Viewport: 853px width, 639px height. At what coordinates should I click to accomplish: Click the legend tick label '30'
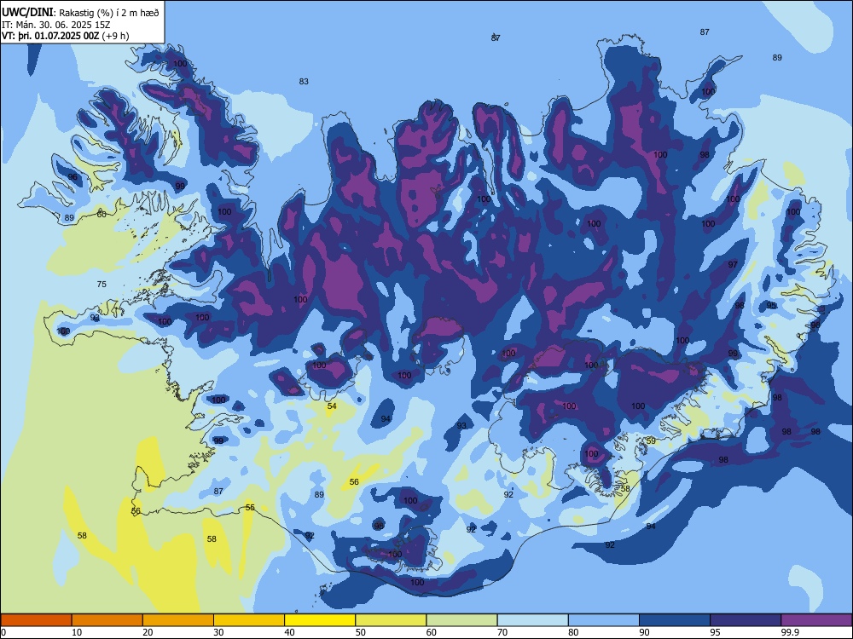click(x=218, y=632)
